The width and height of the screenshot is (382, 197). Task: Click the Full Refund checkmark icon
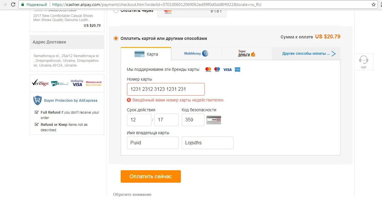[37, 112]
